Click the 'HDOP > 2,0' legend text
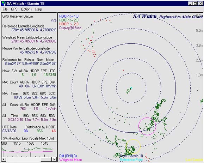 coord(69,24)
